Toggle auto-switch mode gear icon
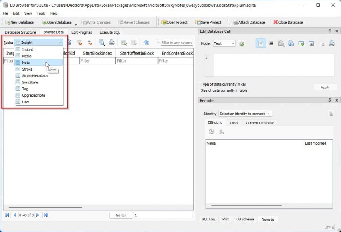 (x=242, y=43)
